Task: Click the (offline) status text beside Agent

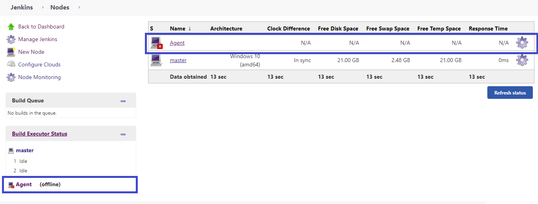Action: 50,184
